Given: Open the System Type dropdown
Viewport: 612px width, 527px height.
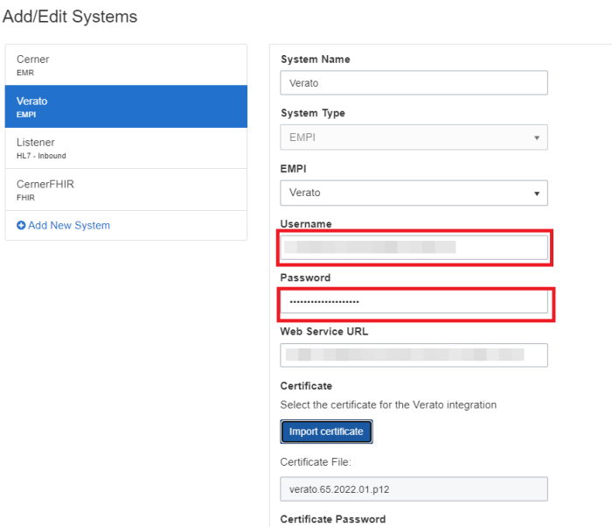Looking at the screenshot, I should tap(414, 137).
